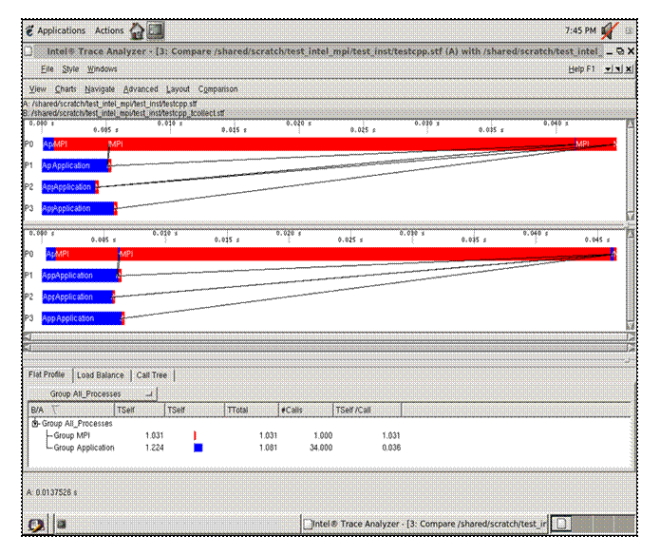Viewport: 660px width, 555px height.
Task: Click the blue Application bar in TSelf column
Action: pyautogui.click(x=198, y=448)
